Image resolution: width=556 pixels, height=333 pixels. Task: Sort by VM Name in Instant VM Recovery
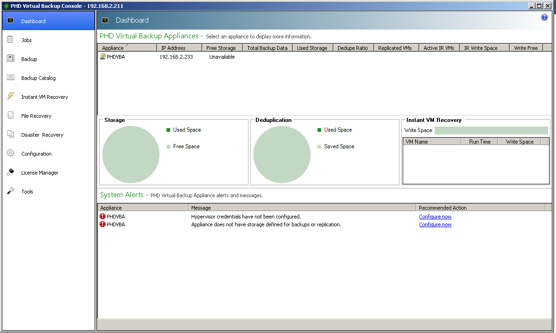click(x=432, y=141)
